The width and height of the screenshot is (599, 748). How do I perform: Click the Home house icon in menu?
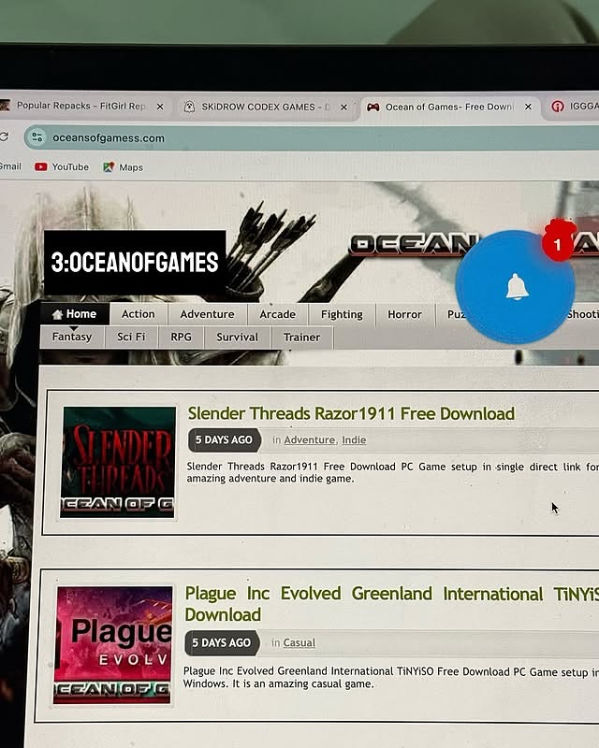[58, 314]
